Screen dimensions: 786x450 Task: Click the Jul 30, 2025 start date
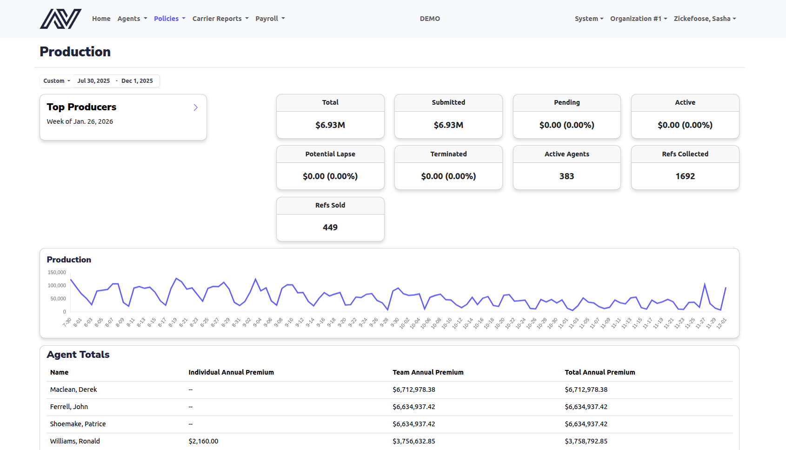pyautogui.click(x=93, y=81)
